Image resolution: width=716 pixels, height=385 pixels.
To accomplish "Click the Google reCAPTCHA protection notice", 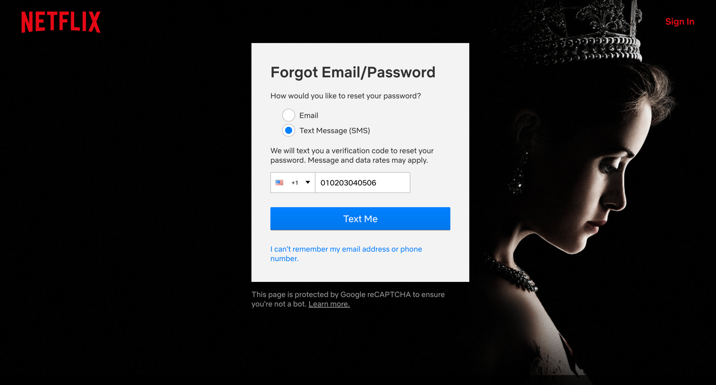I will (x=348, y=299).
